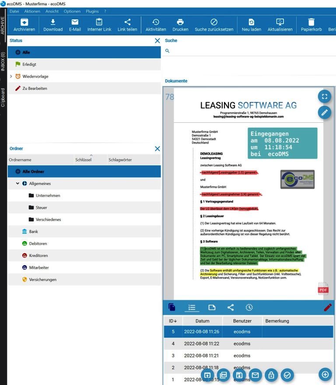Expand the Wiedervorlage status entry
This screenshot has height=385, width=336.
11,76
